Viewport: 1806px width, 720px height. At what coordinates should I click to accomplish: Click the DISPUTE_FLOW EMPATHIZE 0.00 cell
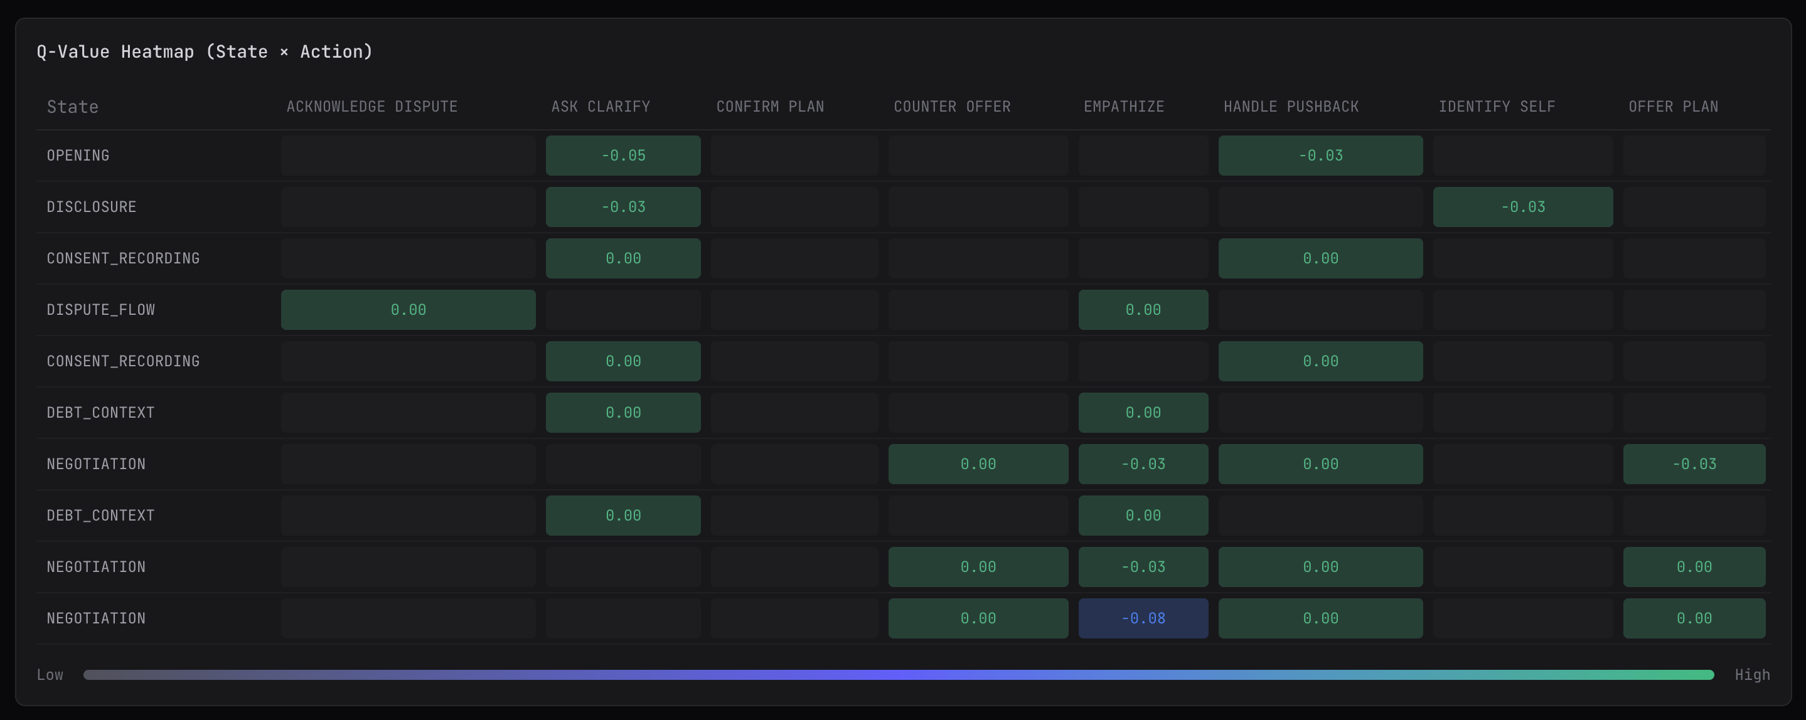(x=1143, y=310)
